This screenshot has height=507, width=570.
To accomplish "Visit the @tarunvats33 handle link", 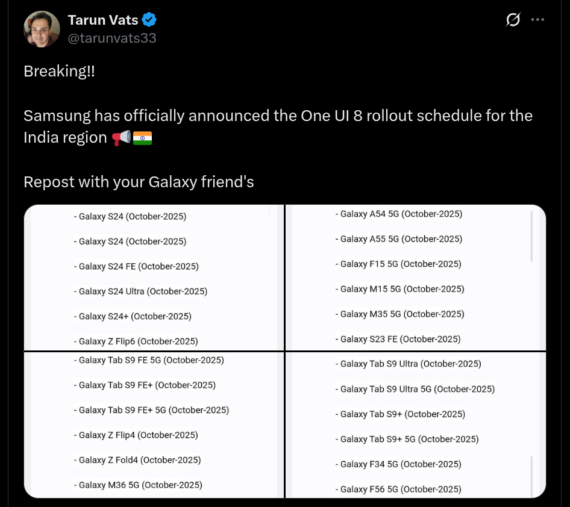I will (112, 38).
